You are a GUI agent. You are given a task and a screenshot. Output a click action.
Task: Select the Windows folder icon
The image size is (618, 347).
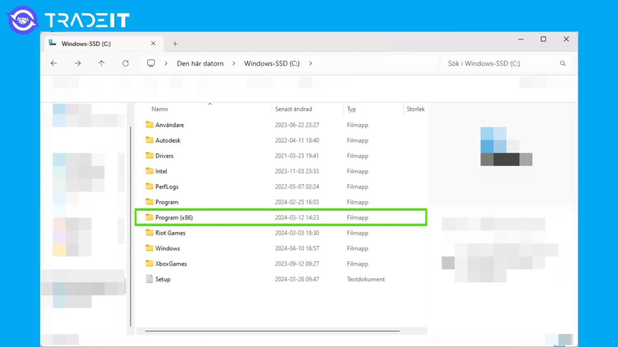tap(149, 248)
